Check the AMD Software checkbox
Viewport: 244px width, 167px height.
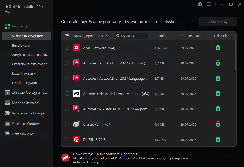point(67,48)
